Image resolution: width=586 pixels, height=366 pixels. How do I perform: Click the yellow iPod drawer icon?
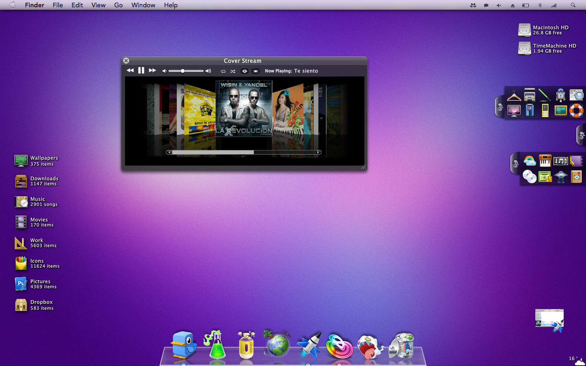[x=545, y=110]
